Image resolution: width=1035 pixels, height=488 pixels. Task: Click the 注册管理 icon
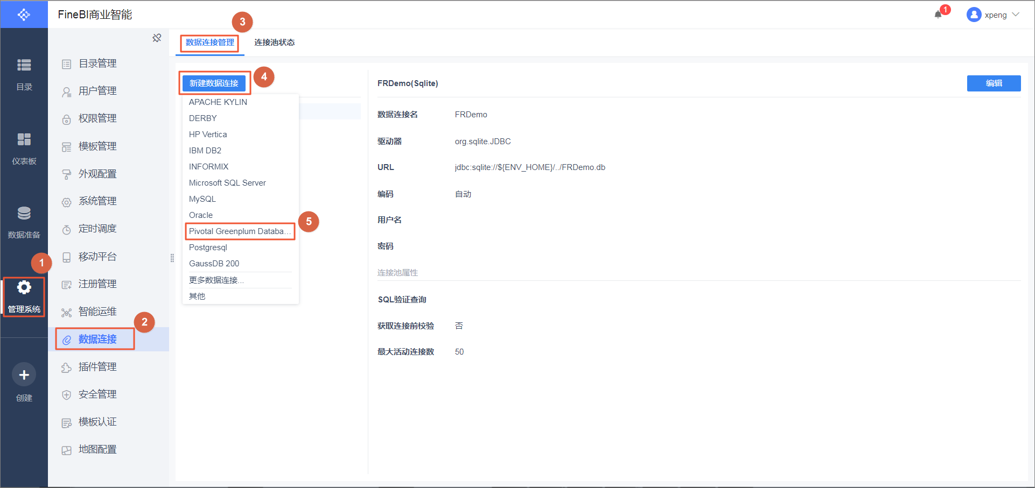tap(66, 285)
